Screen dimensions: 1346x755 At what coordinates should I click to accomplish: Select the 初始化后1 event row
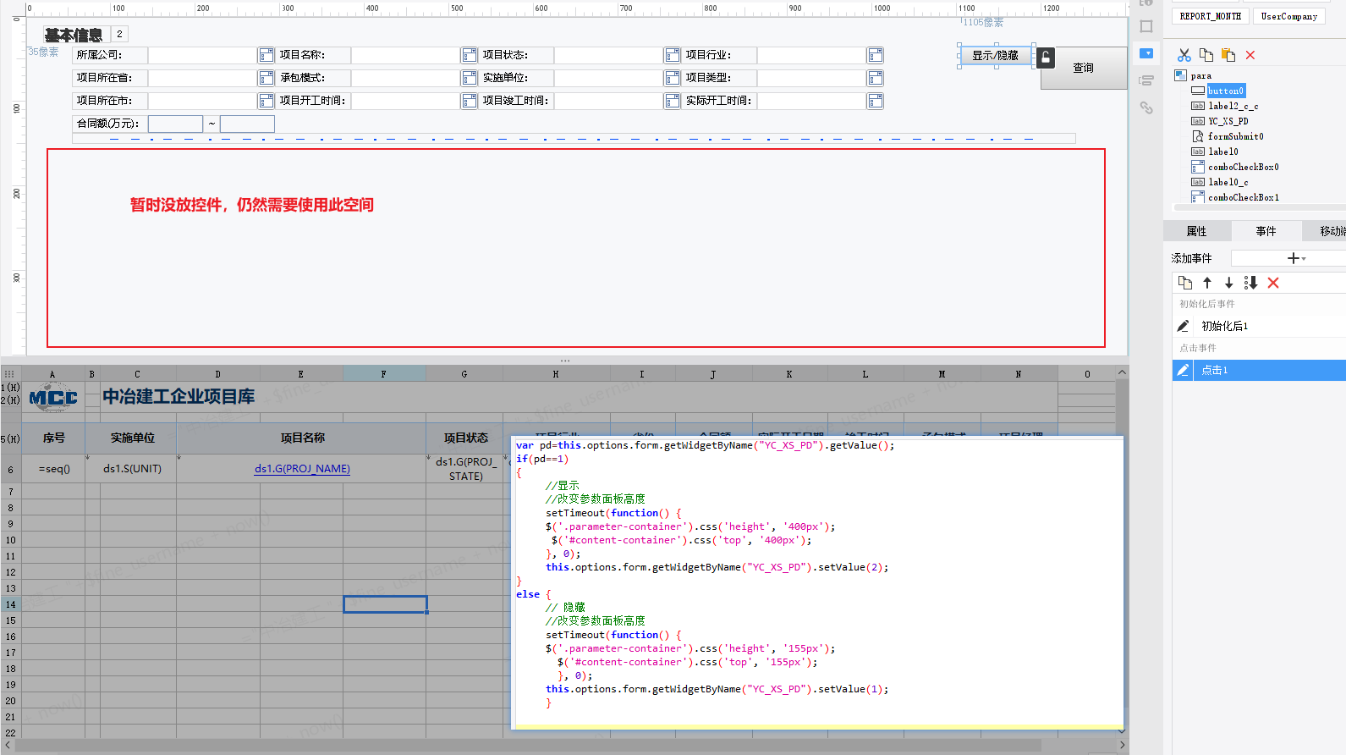1259,326
